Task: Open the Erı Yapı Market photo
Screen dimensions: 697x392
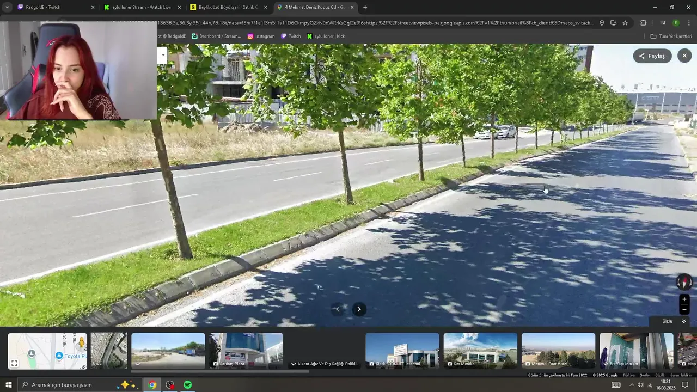Action: click(636, 351)
